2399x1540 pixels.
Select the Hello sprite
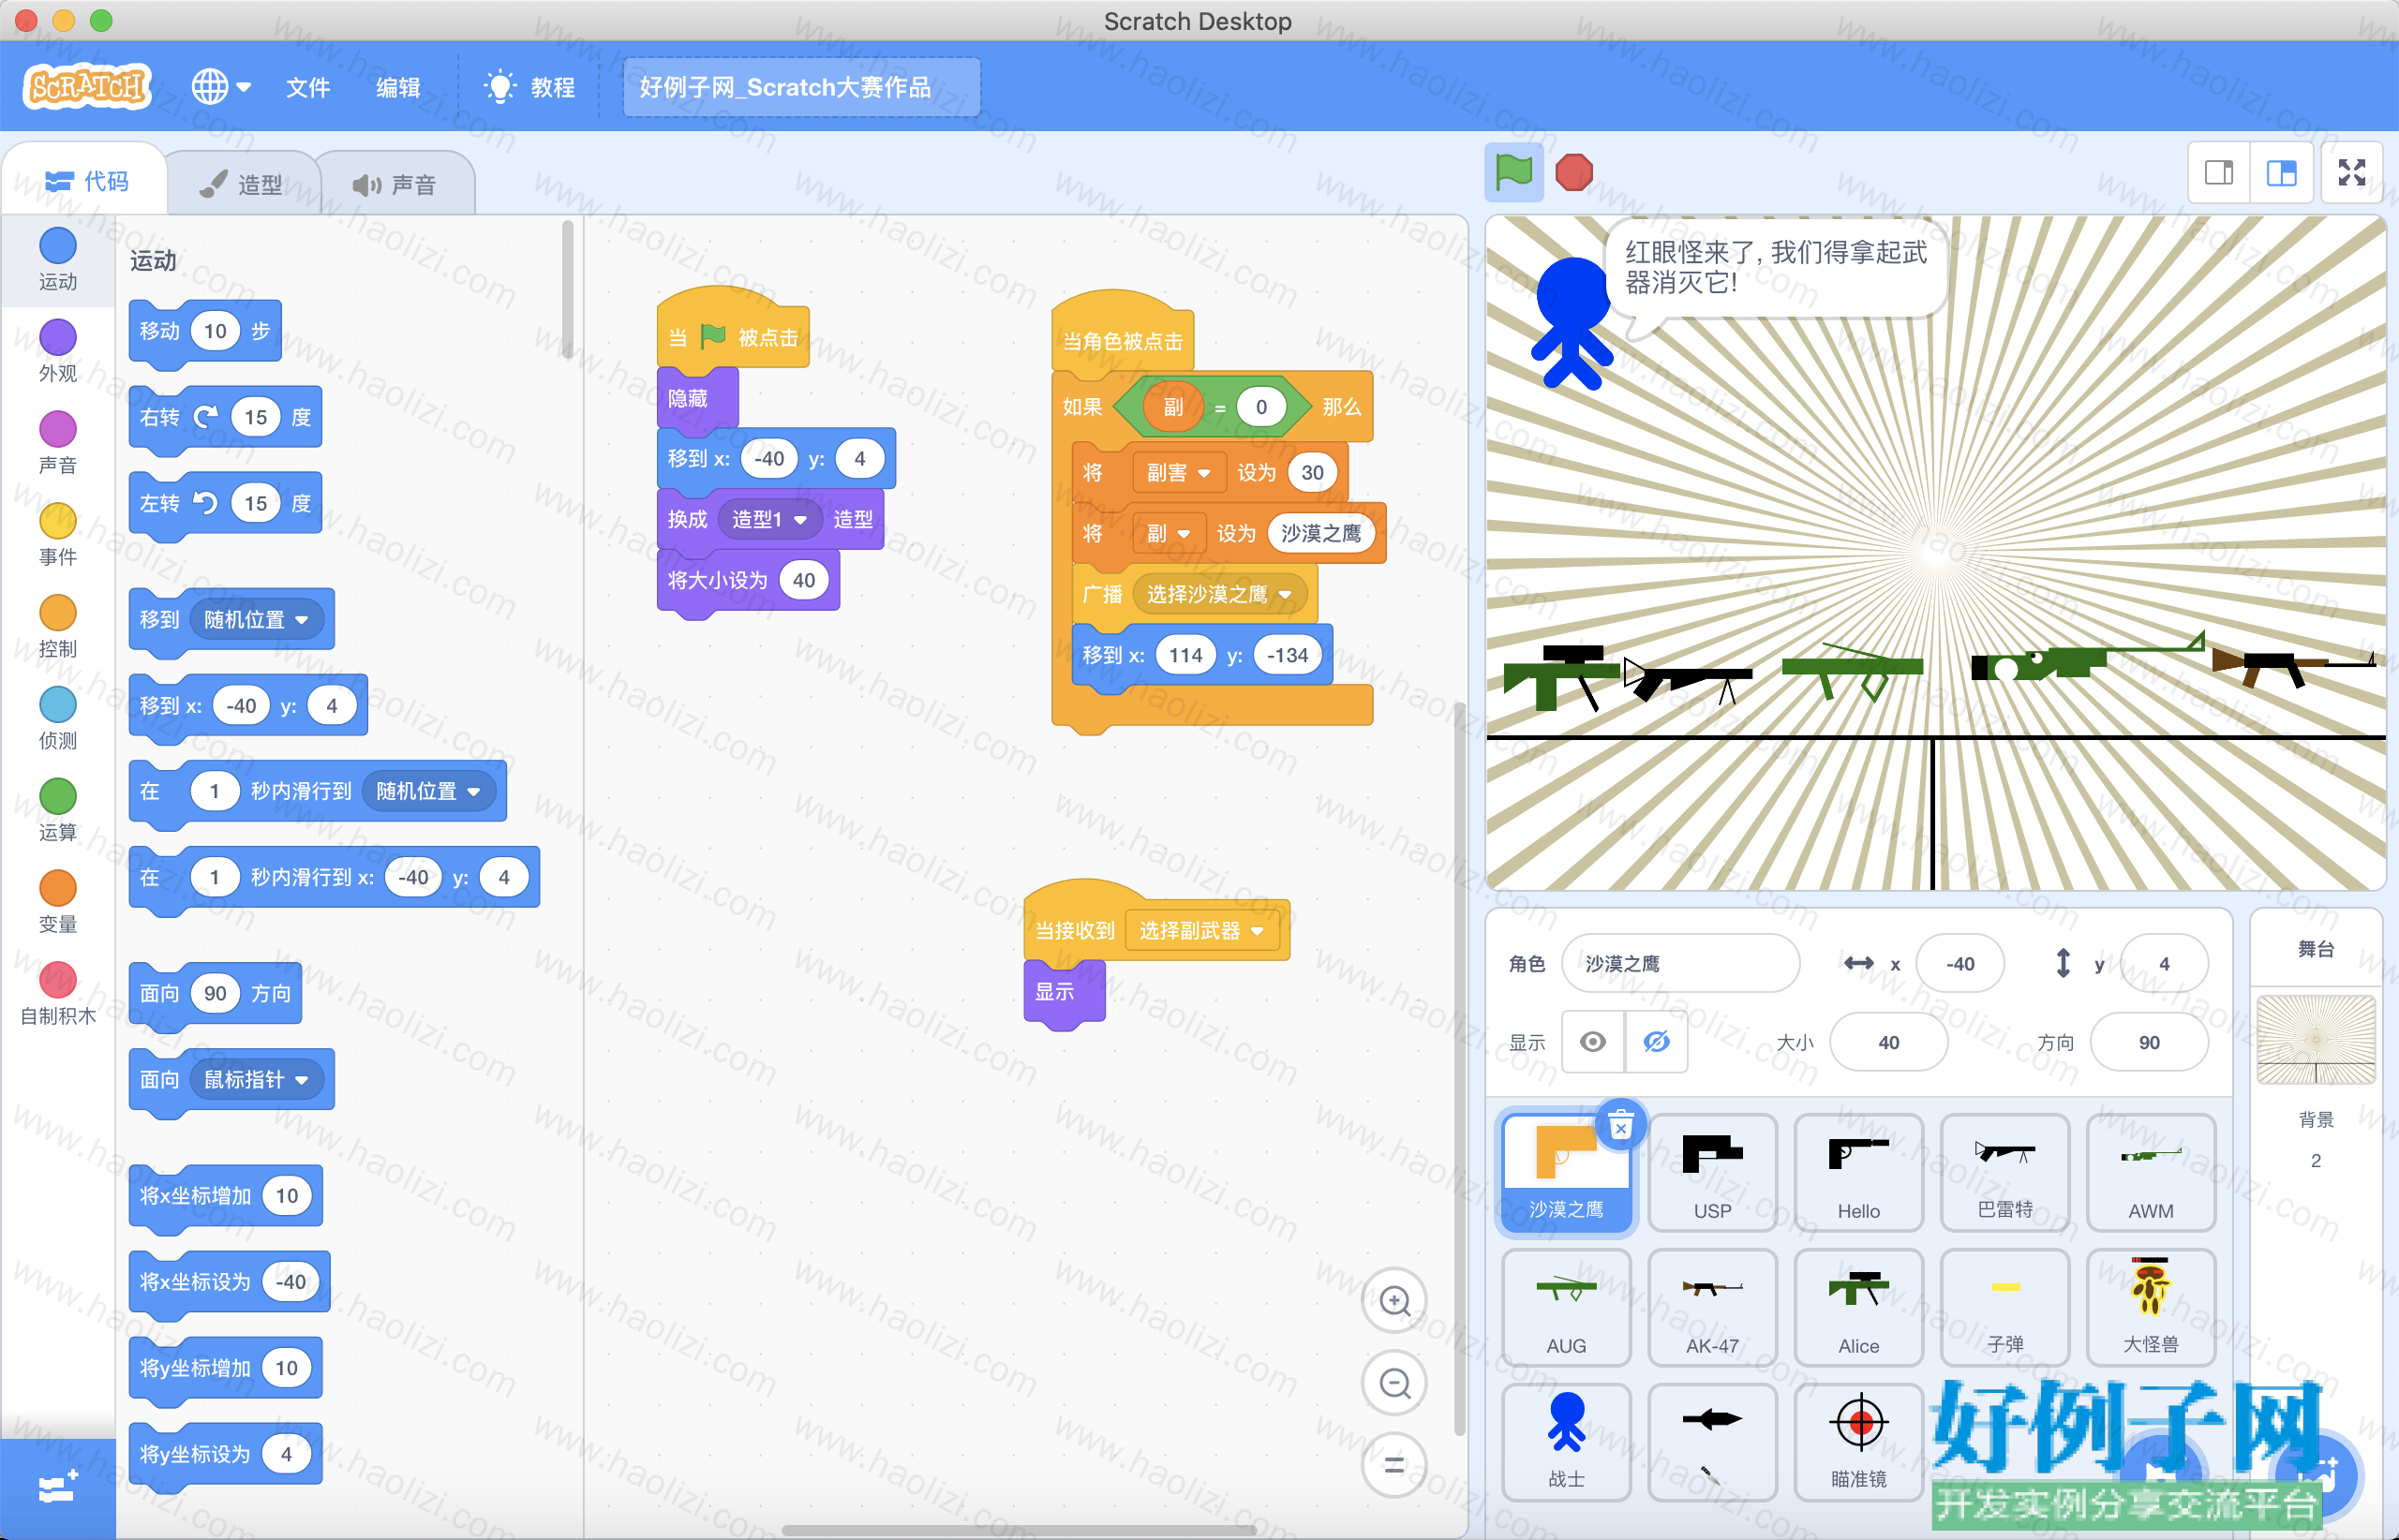pyautogui.click(x=1857, y=1173)
